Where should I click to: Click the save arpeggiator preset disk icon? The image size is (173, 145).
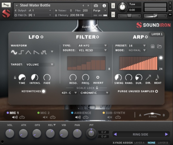click(153, 46)
